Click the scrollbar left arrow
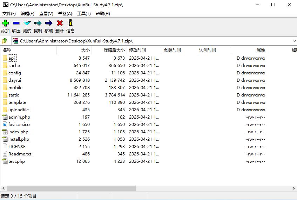Screen dimensions: 297x200 pyautogui.click(x=4, y=188)
